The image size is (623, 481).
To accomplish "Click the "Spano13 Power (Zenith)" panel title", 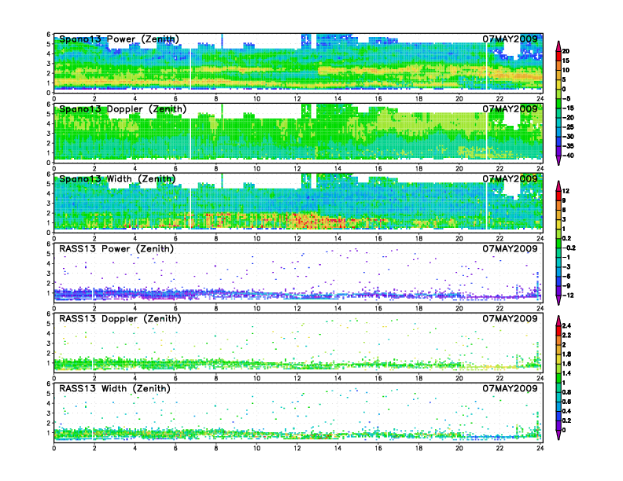I will [x=119, y=39].
